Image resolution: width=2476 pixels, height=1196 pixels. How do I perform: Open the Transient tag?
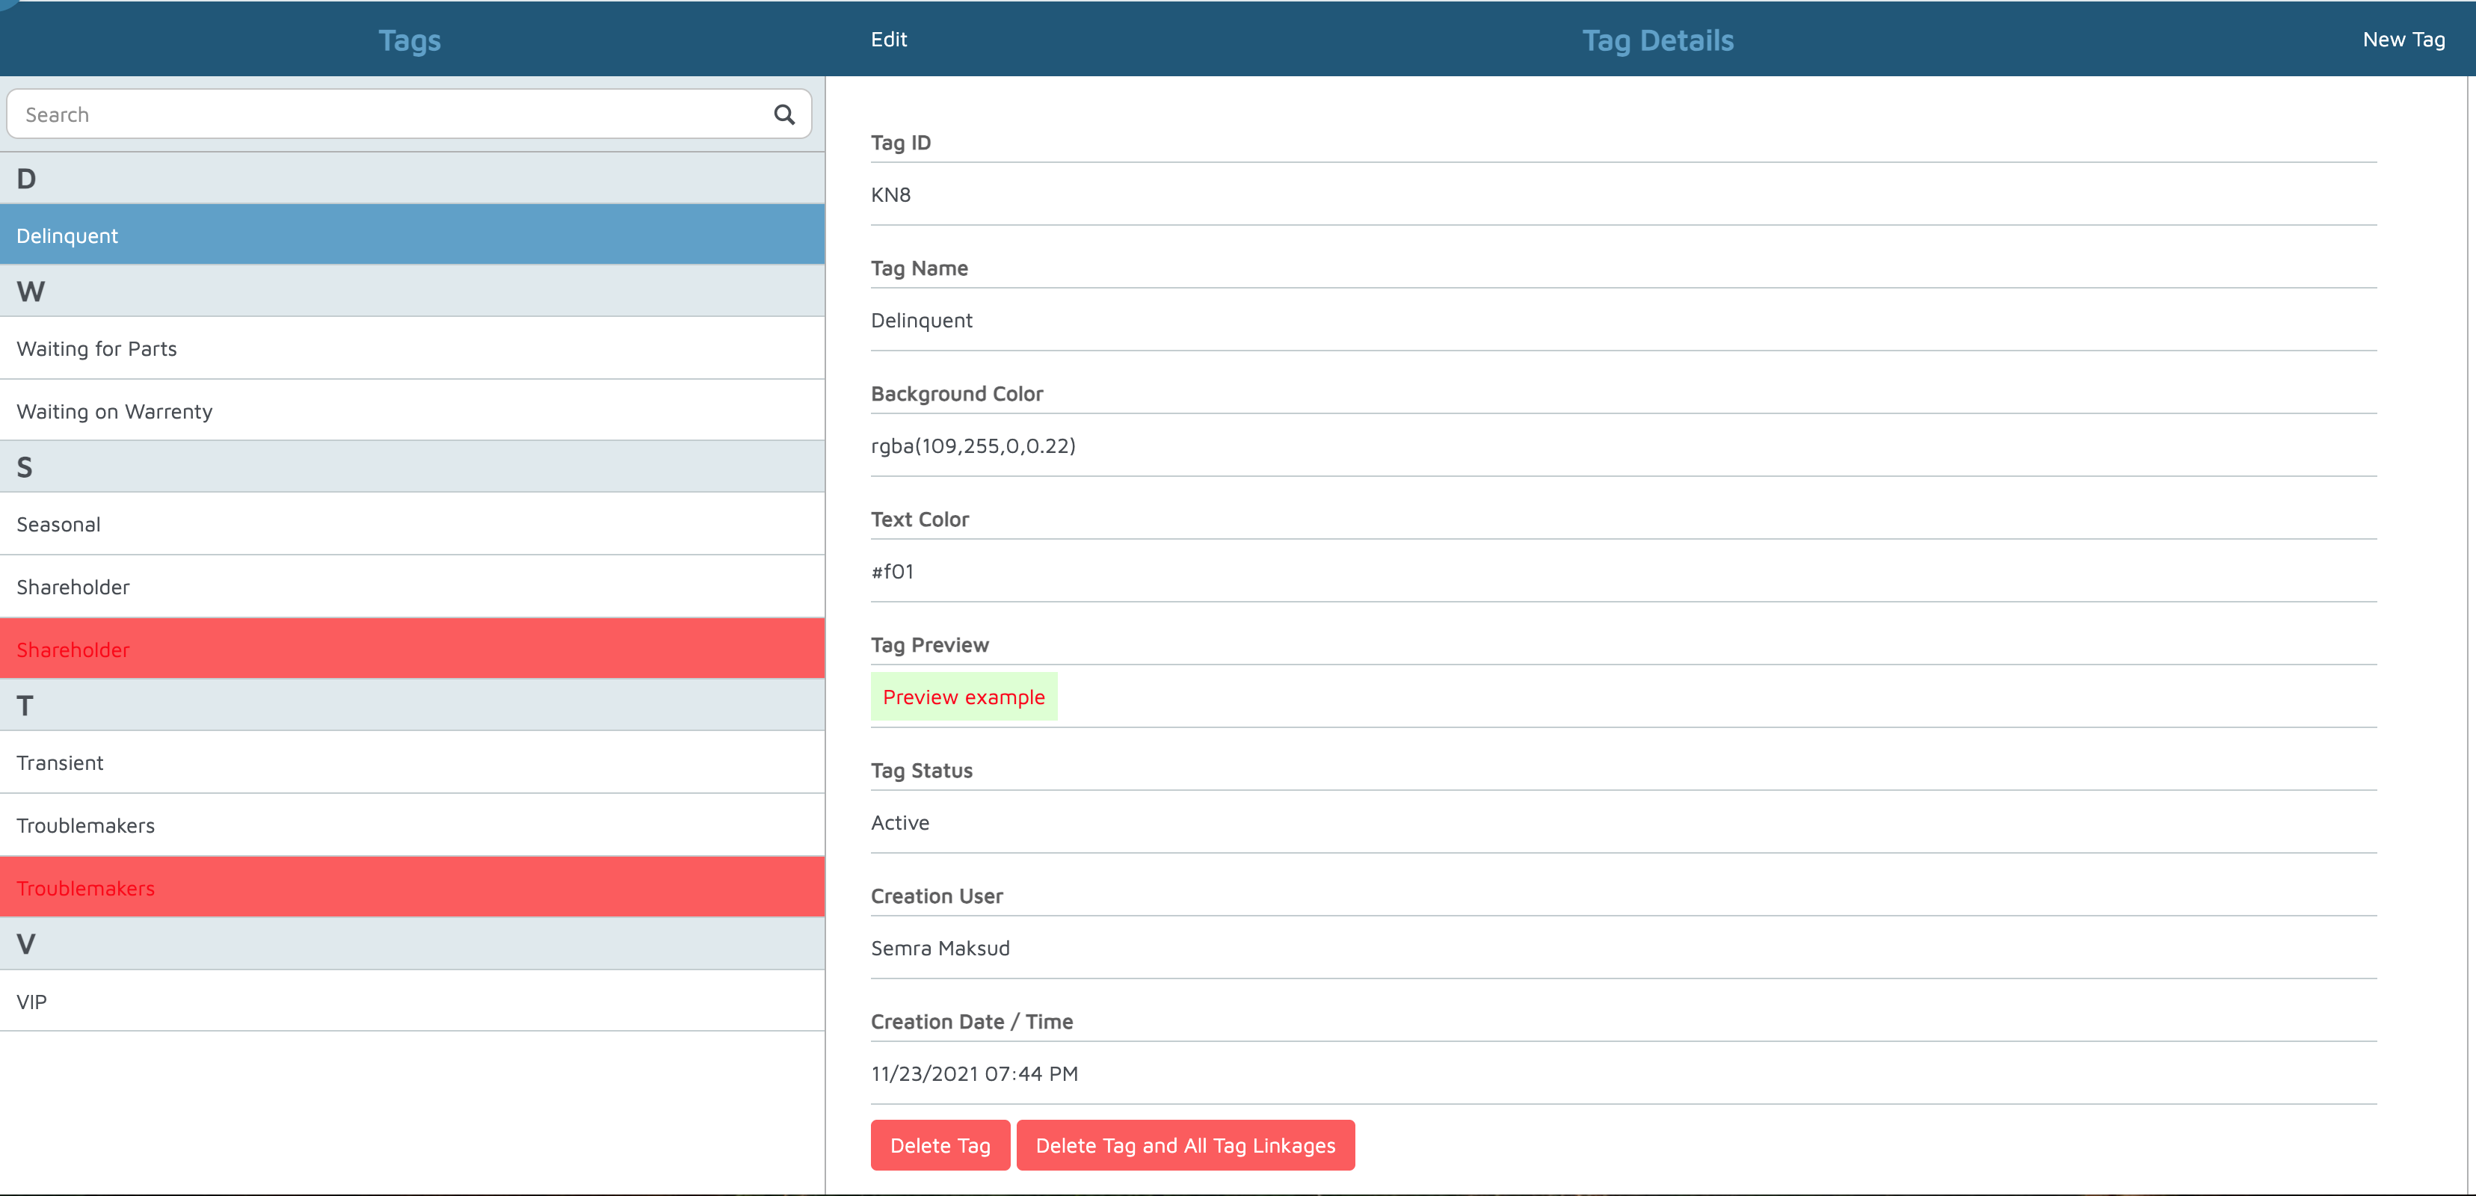pyautogui.click(x=411, y=762)
